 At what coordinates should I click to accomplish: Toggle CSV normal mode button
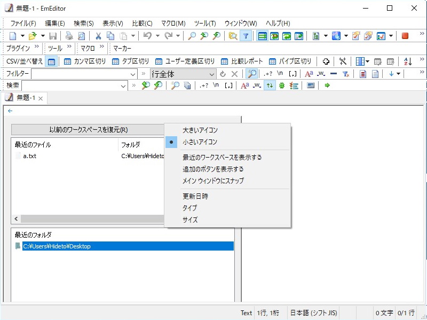[x=51, y=61]
